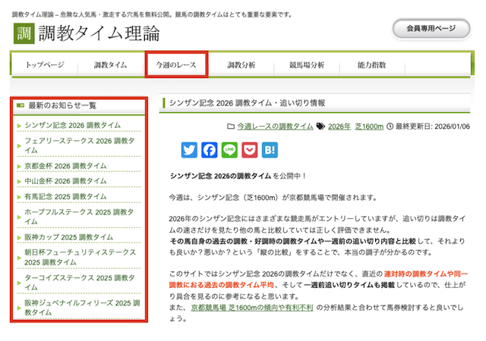Open the 能力指数 navigation tab

tap(372, 65)
